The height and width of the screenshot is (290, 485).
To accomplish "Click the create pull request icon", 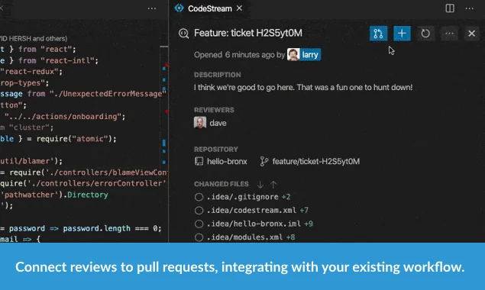I will pyautogui.click(x=378, y=34).
